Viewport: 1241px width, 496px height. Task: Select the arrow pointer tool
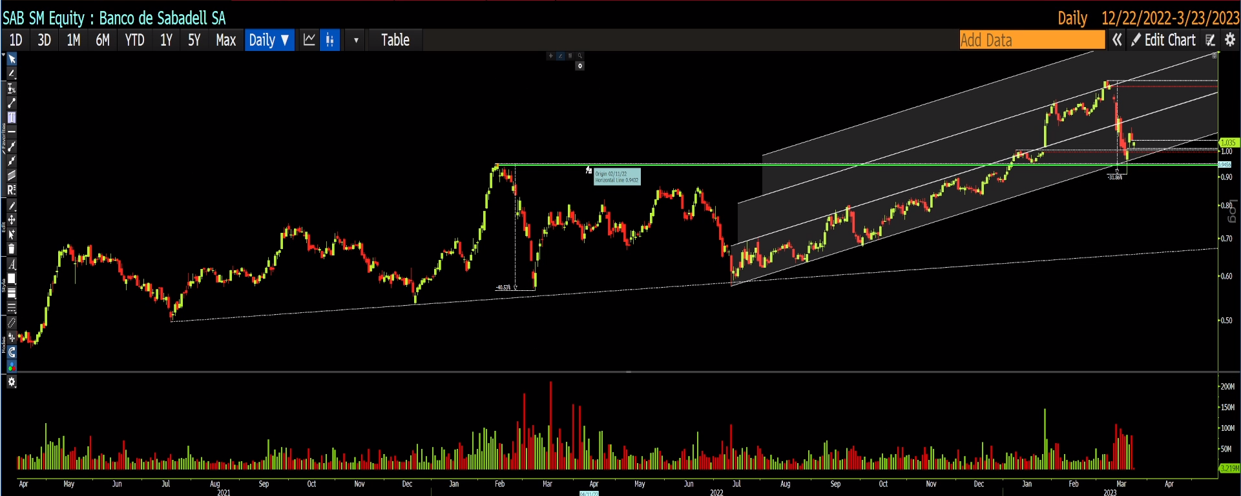pyautogui.click(x=12, y=59)
